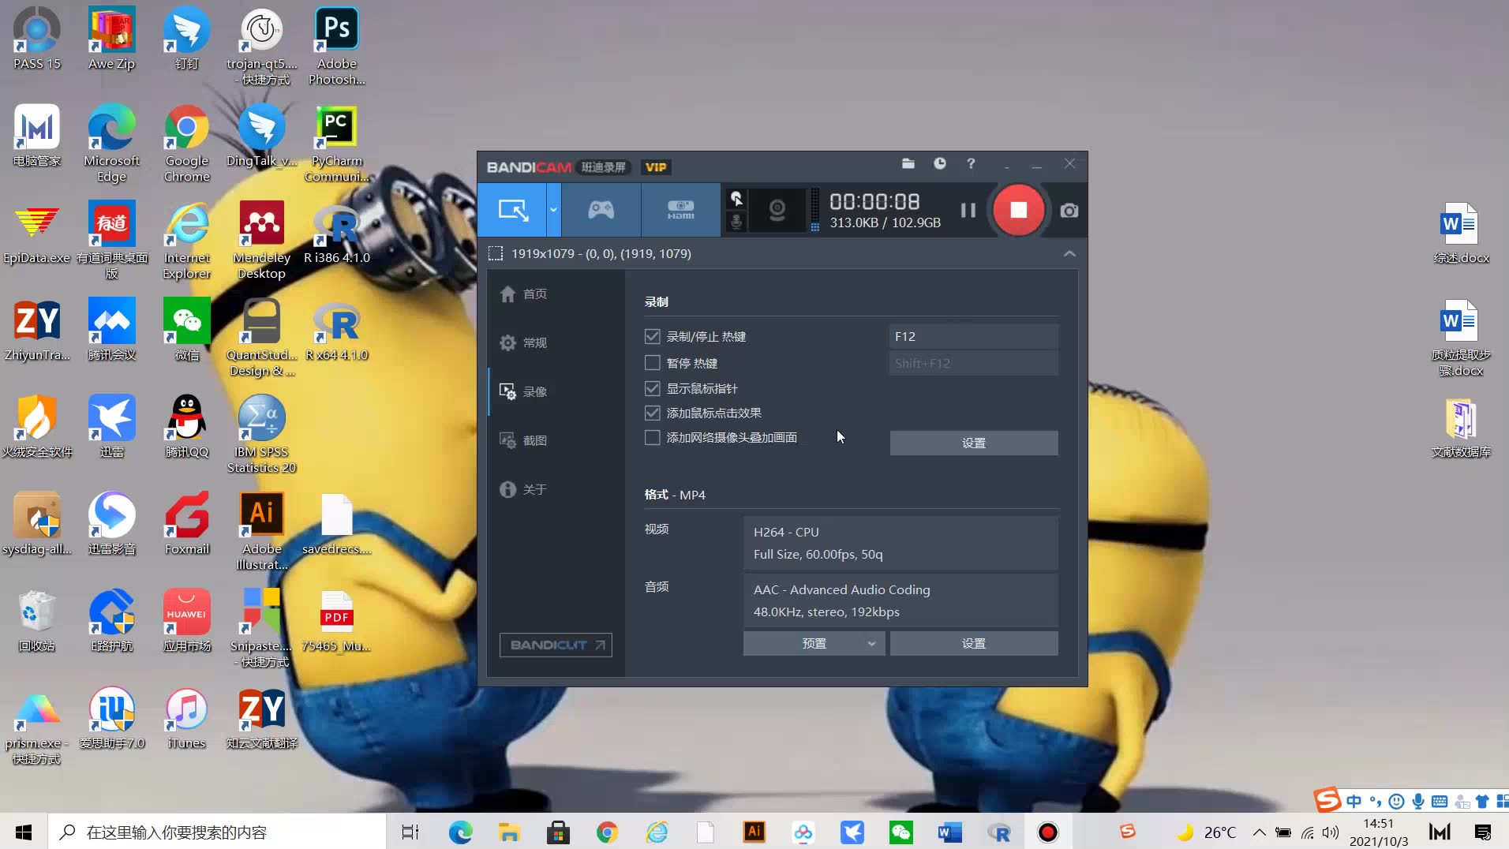Open the Bandicam output folder icon
The height and width of the screenshot is (849, 1509).
[908, 163]
